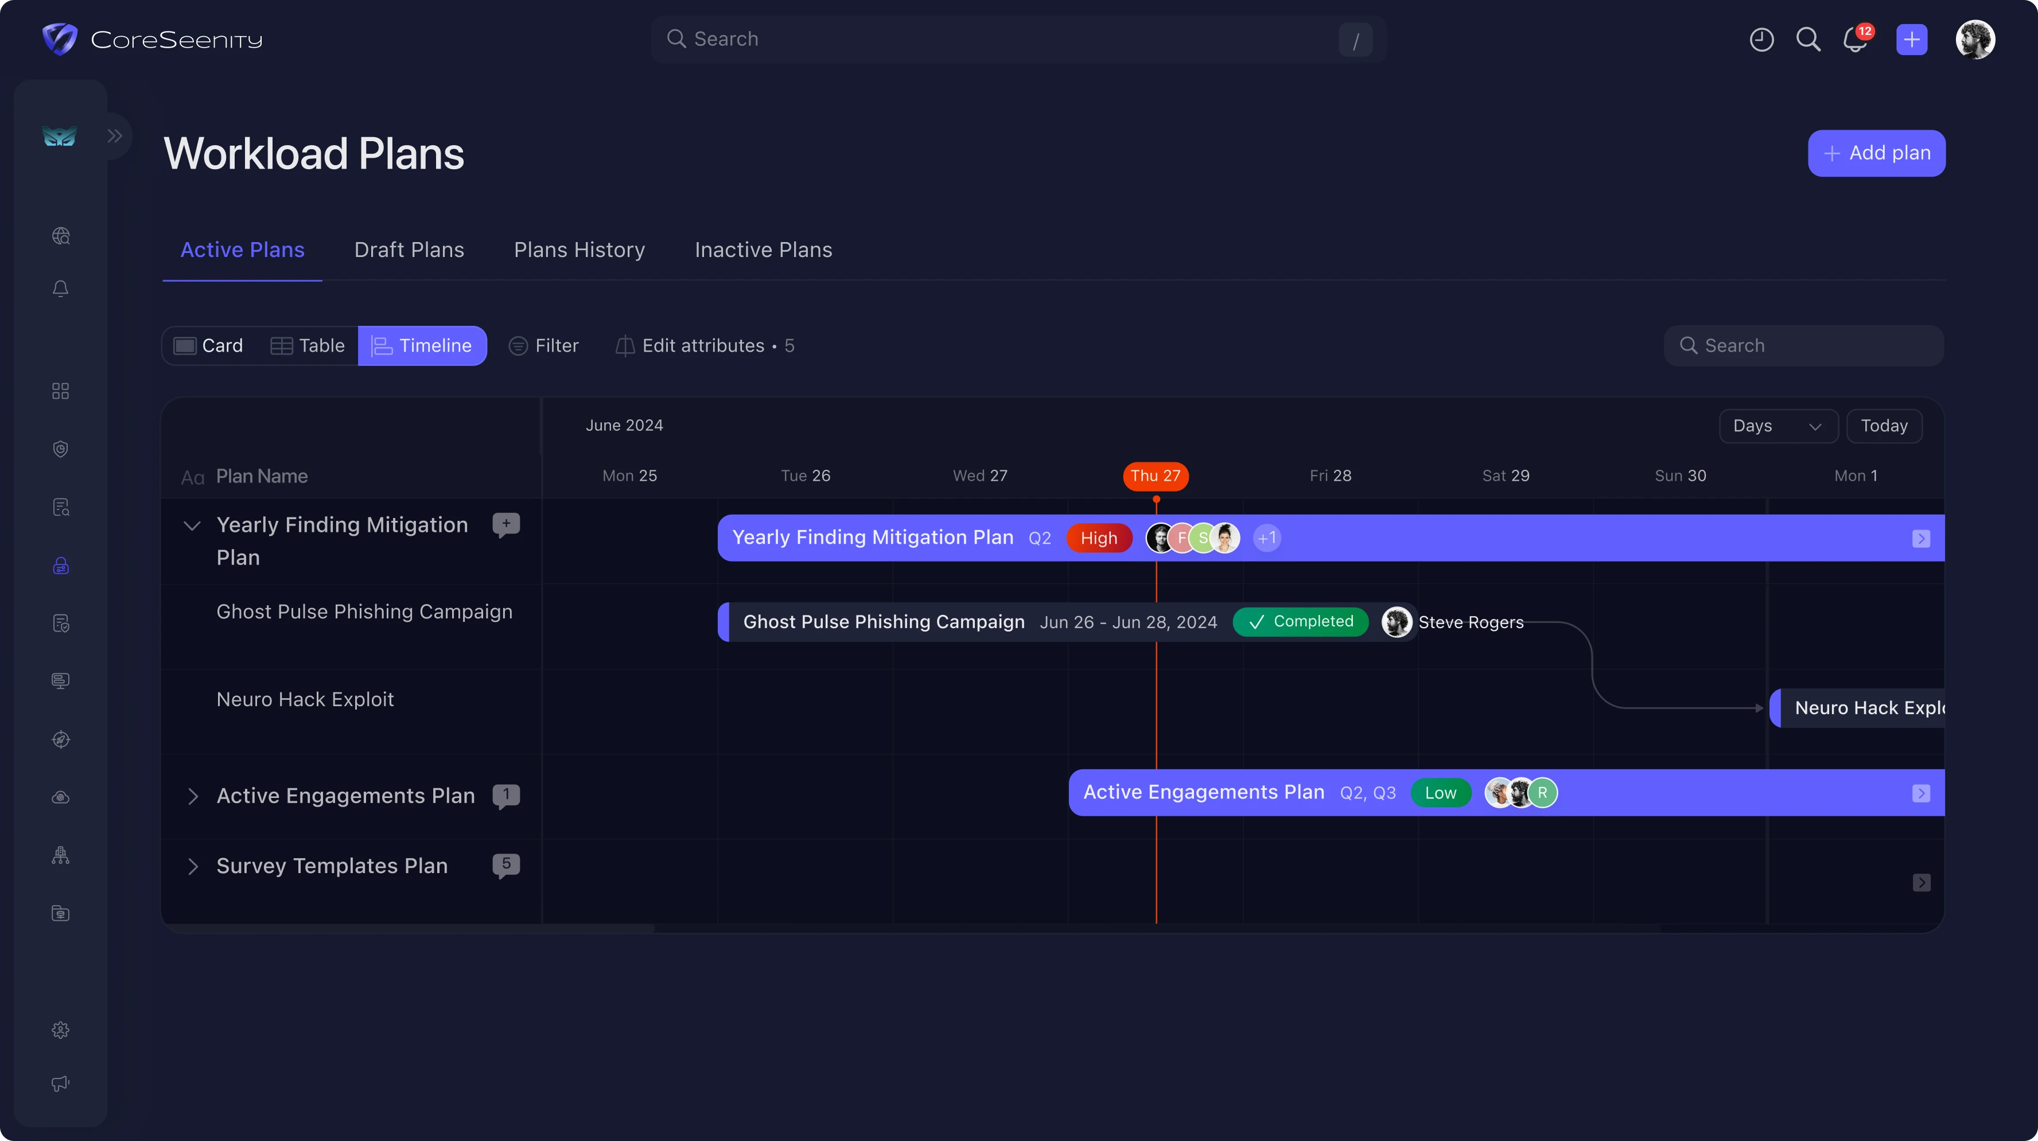Add comment on Yearly Finding Mitigation Plan
This screenshot has width=2038, height=1141.
(505, 524)
